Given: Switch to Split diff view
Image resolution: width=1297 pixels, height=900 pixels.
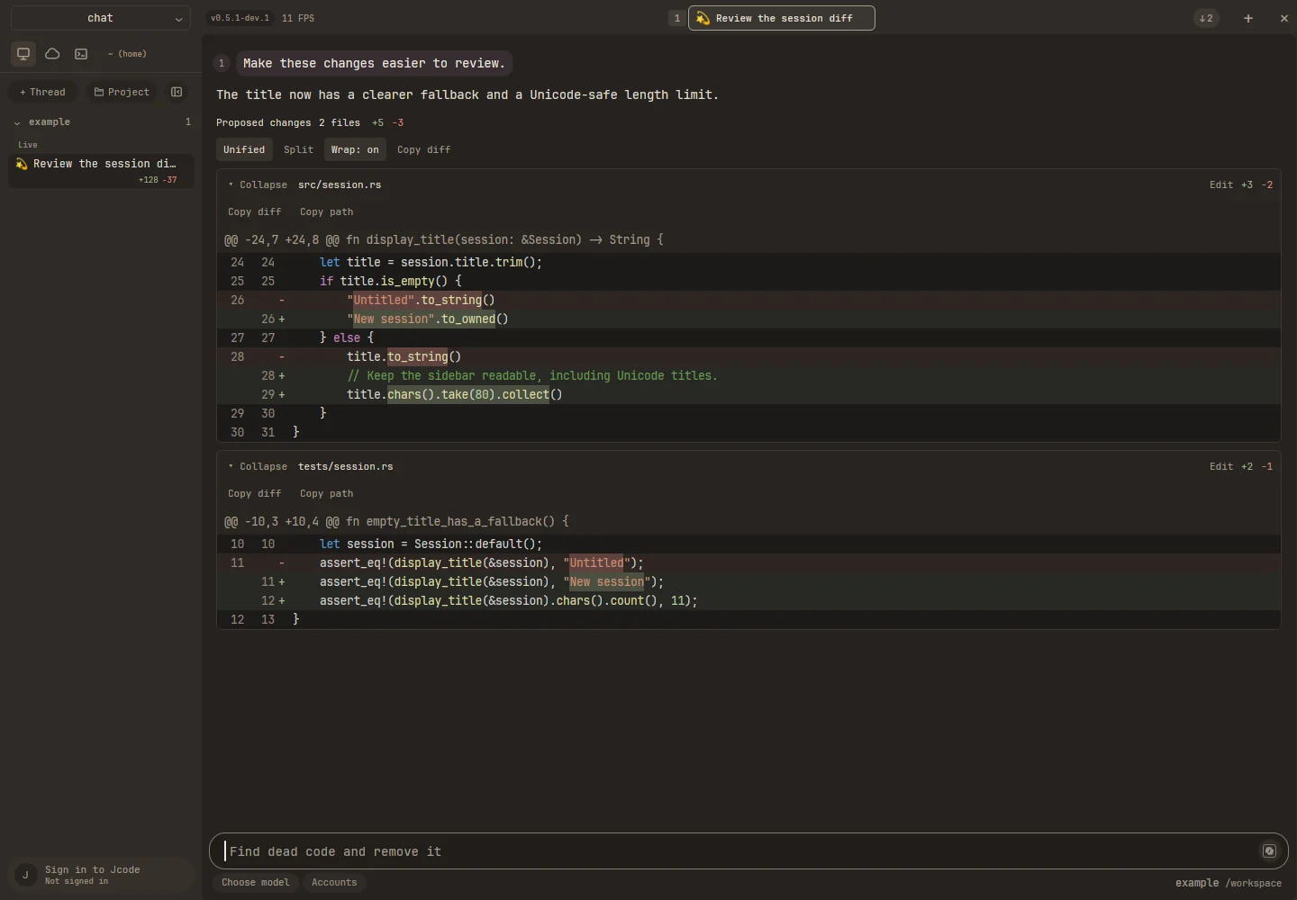Looking at the screenshot, I should pos(298,149).
